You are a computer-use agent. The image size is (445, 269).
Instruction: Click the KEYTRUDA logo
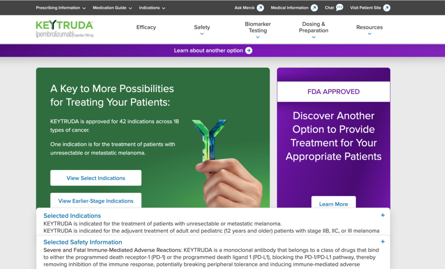point(64,29)
